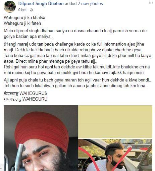The image size is (155, 171).
Task: Open the Dilpreet Singh Dhahan profile link
Action: coord(41,4)
